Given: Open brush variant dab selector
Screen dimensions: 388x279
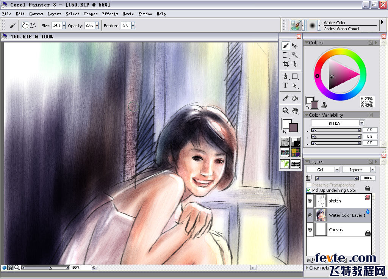Looking at the screenshot, I should pos(314,25).
